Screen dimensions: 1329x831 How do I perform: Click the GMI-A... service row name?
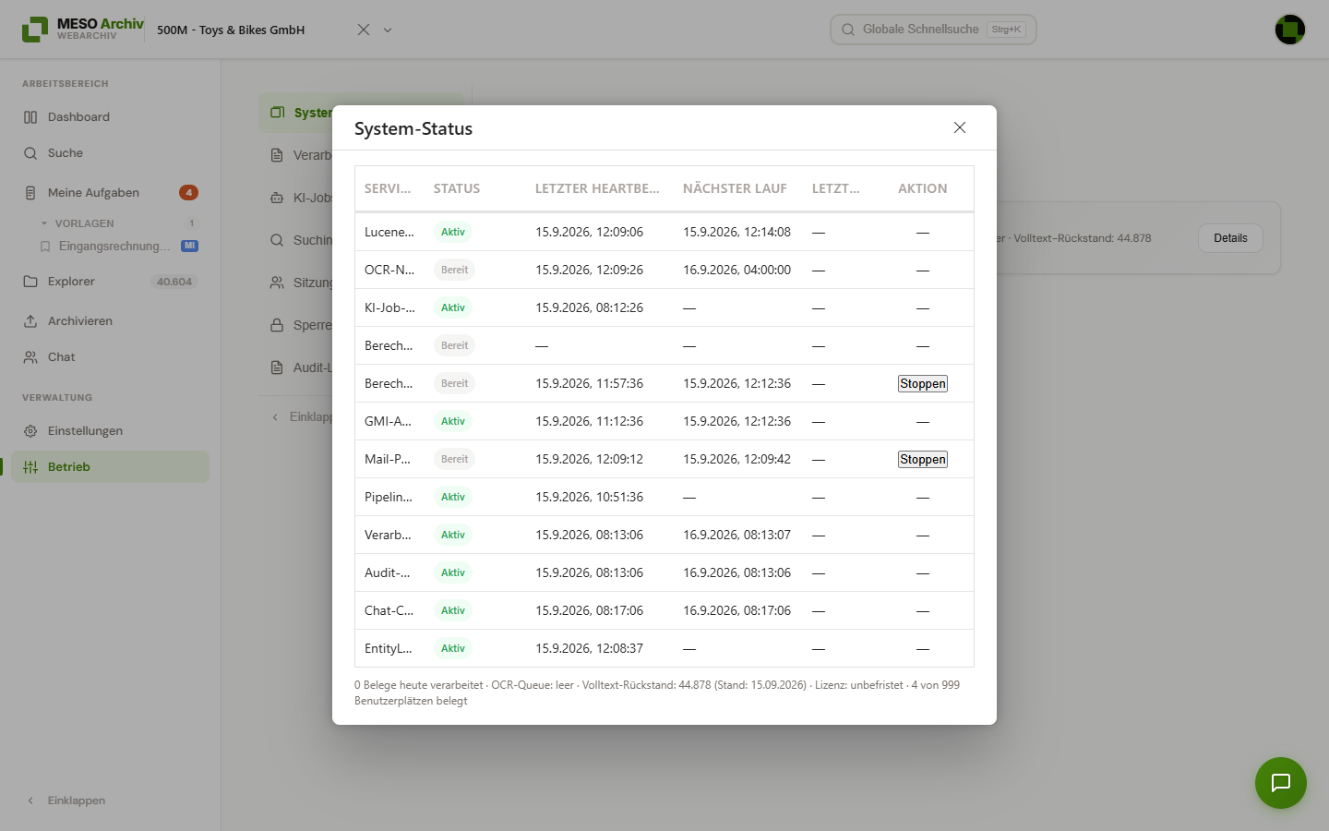pos(388,421)
